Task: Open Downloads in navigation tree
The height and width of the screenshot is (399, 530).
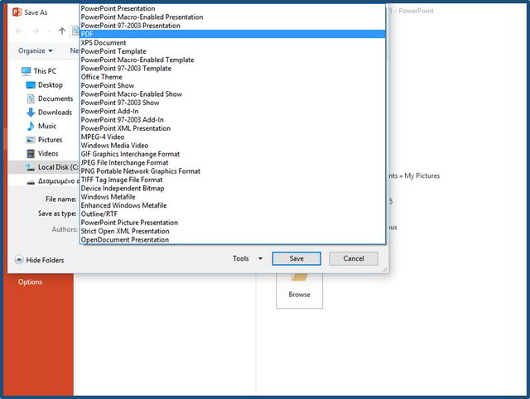Action: tap(55, 112)
